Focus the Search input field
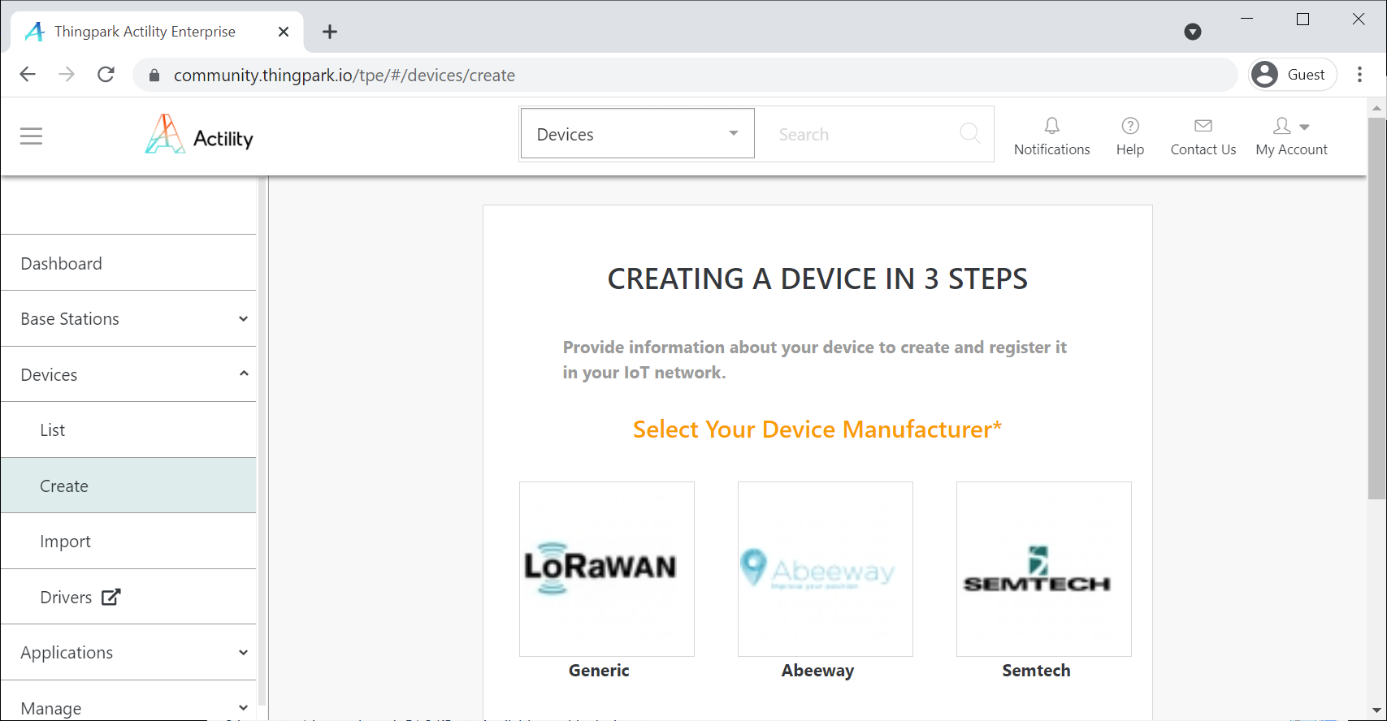 [861, 134]
